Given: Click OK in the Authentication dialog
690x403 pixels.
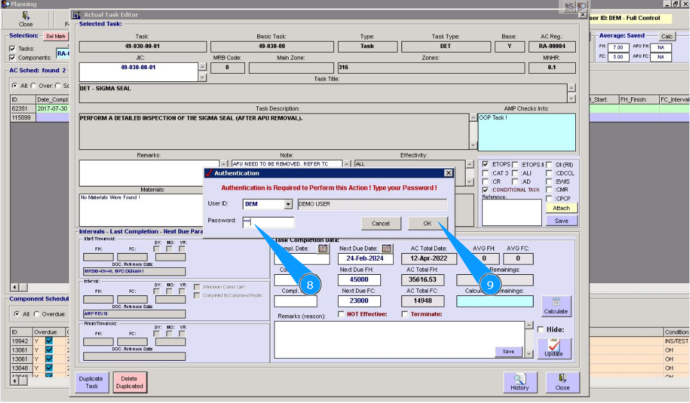Looking at the screenshot, I should 427,223.
